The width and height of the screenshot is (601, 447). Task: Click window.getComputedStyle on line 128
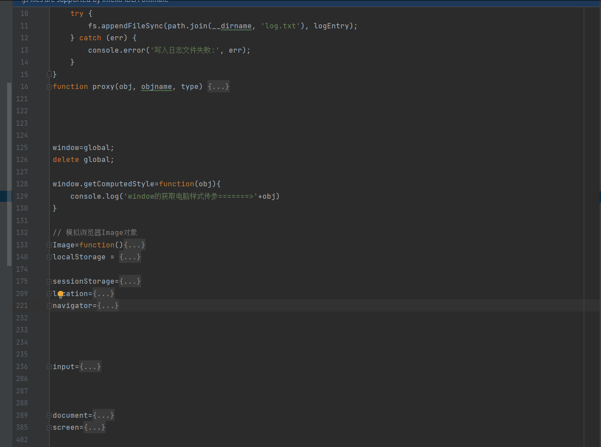pyautogui.click(x=104, y=184)
